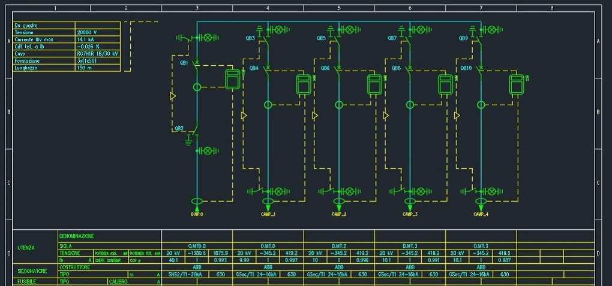Image resolution: width=612 pixels, height=286 pixels.
Task: Select the indicator lamp beside QB9 at the busbar
Action: point(492,29)
